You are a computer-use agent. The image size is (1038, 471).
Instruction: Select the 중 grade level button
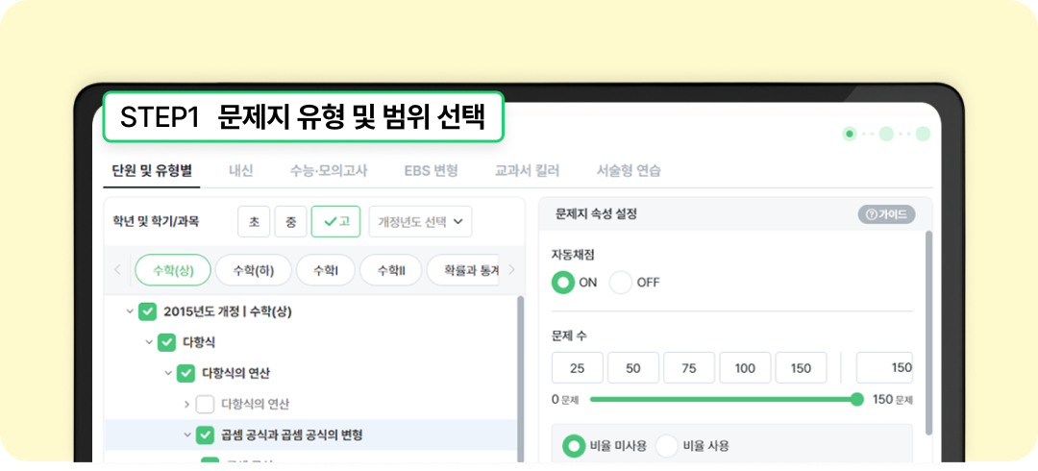tap(290, 221)
